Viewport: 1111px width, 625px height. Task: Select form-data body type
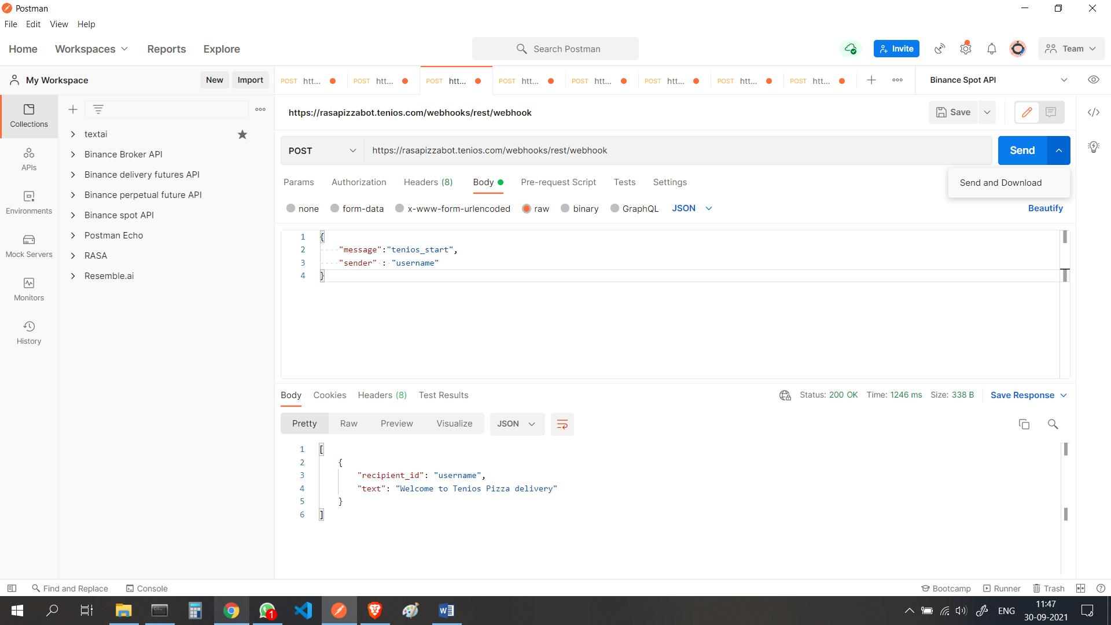click(x=357, y=208)
